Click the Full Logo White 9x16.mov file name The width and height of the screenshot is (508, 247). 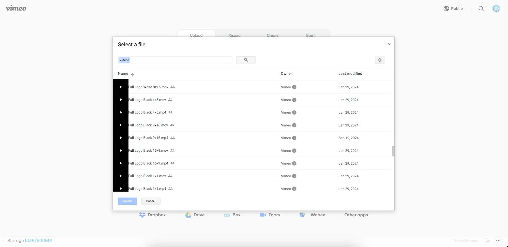coord(148,87)
